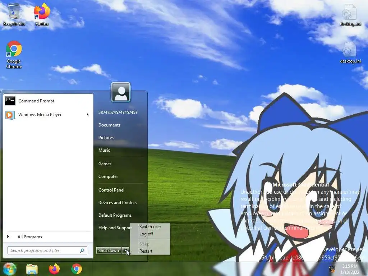Open the Google Chrome desktop shortcut
Viewport: 368px width, 276px height.
pyautogui.click(x=14, y=55)
